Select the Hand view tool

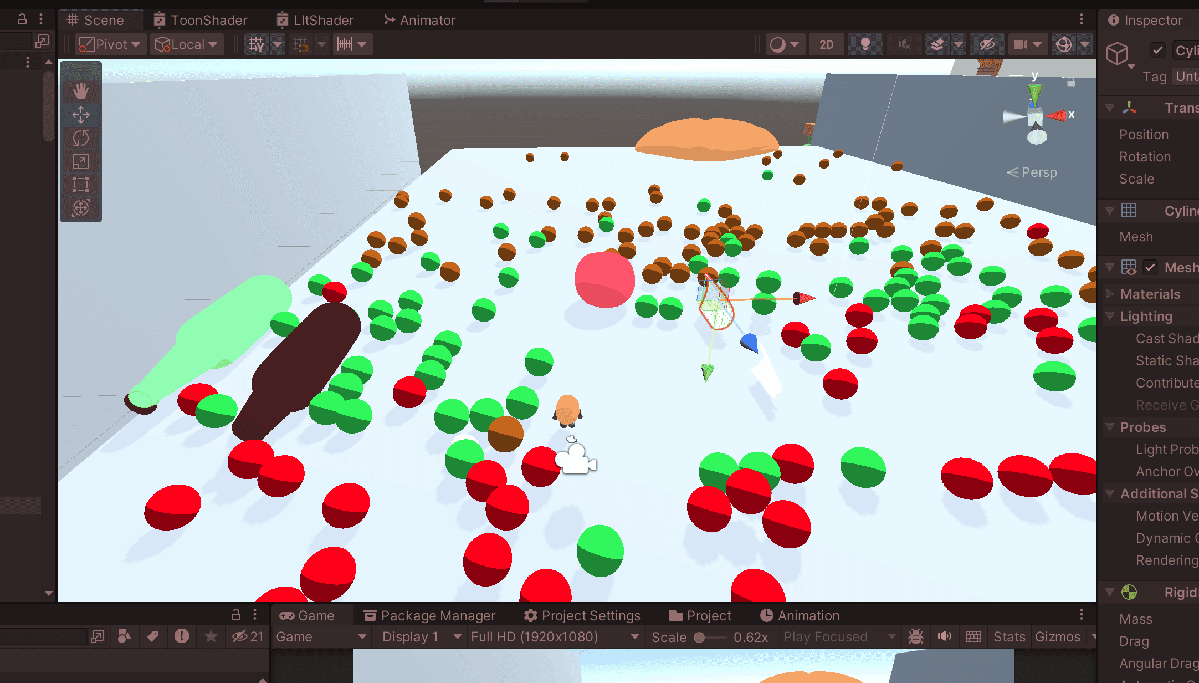(81, 91)
